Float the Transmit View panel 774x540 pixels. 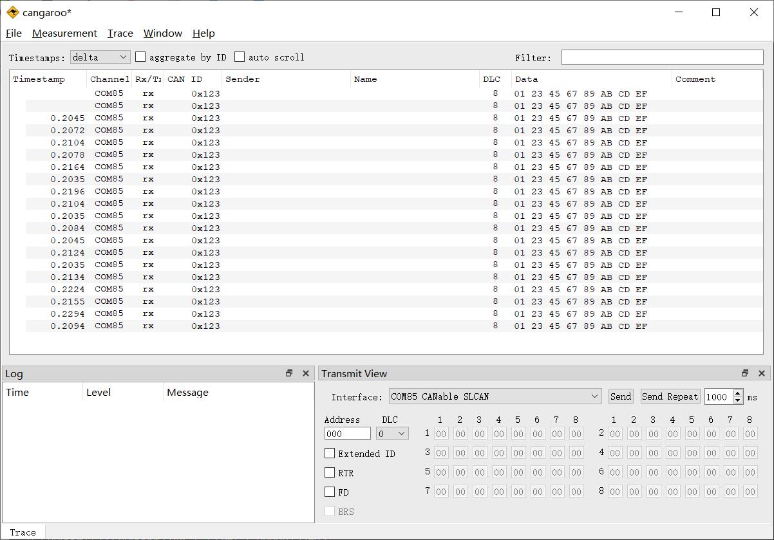tap(745, 373)
